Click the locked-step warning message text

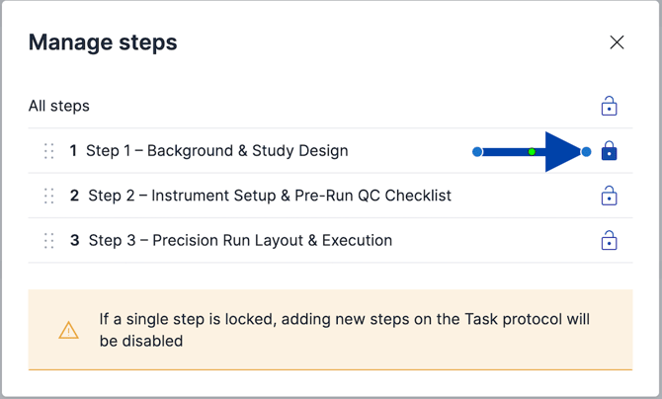tap(344, 330)
